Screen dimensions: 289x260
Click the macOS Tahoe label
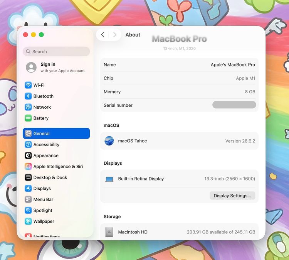[133, 141]
